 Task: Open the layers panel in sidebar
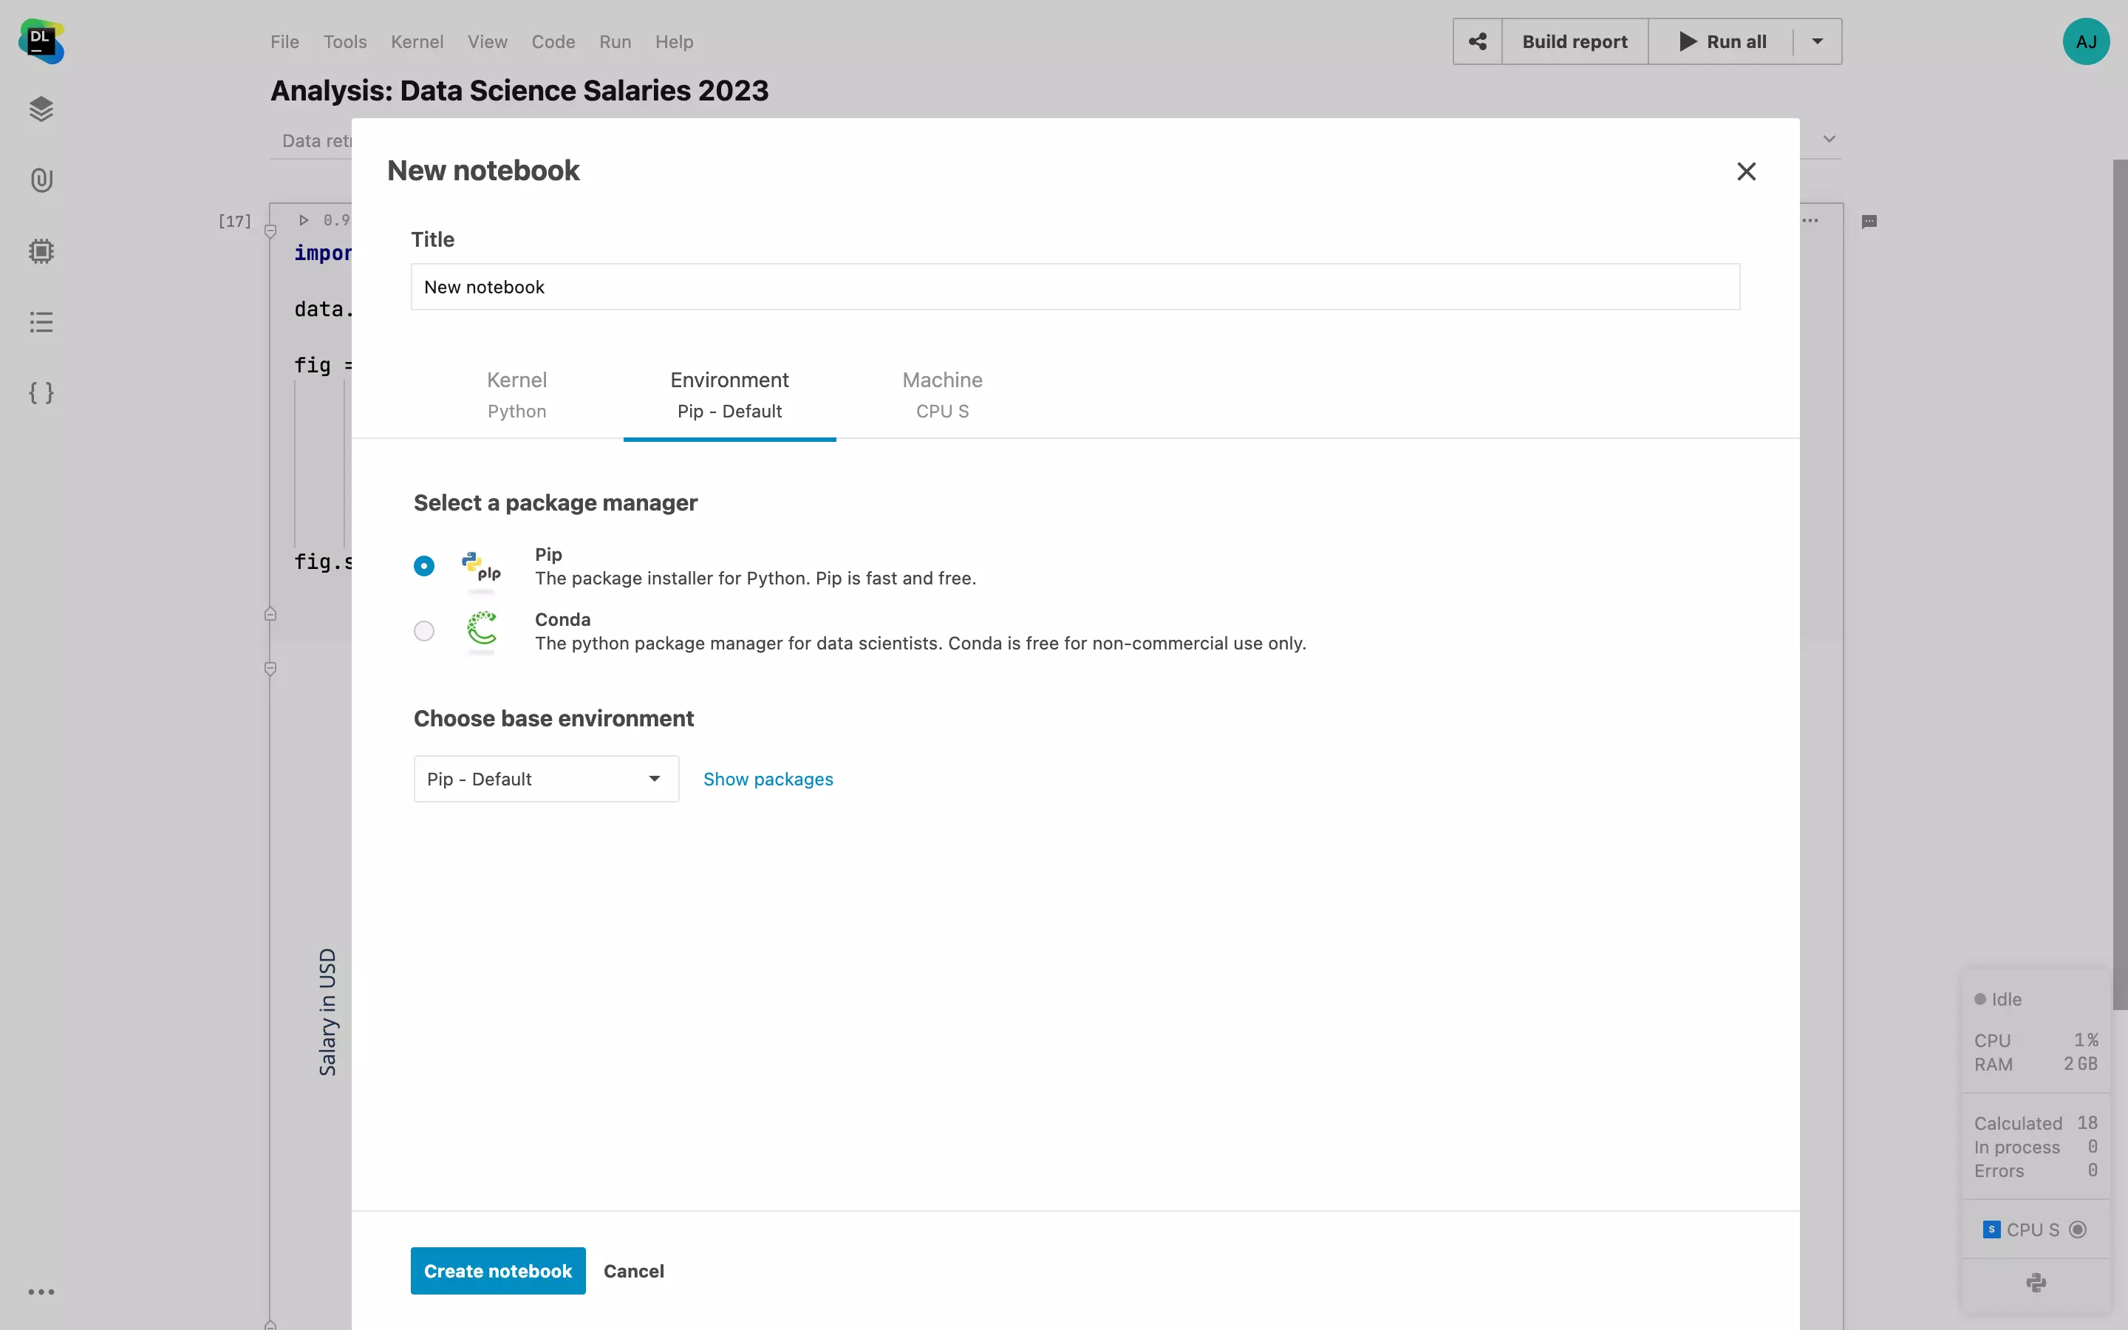[41, 109]
